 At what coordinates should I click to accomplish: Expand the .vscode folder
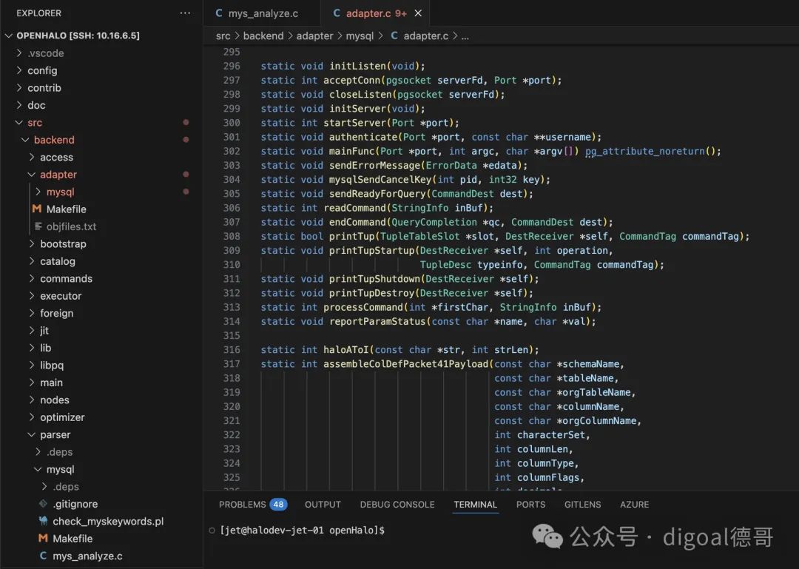(x=46, y=53)
